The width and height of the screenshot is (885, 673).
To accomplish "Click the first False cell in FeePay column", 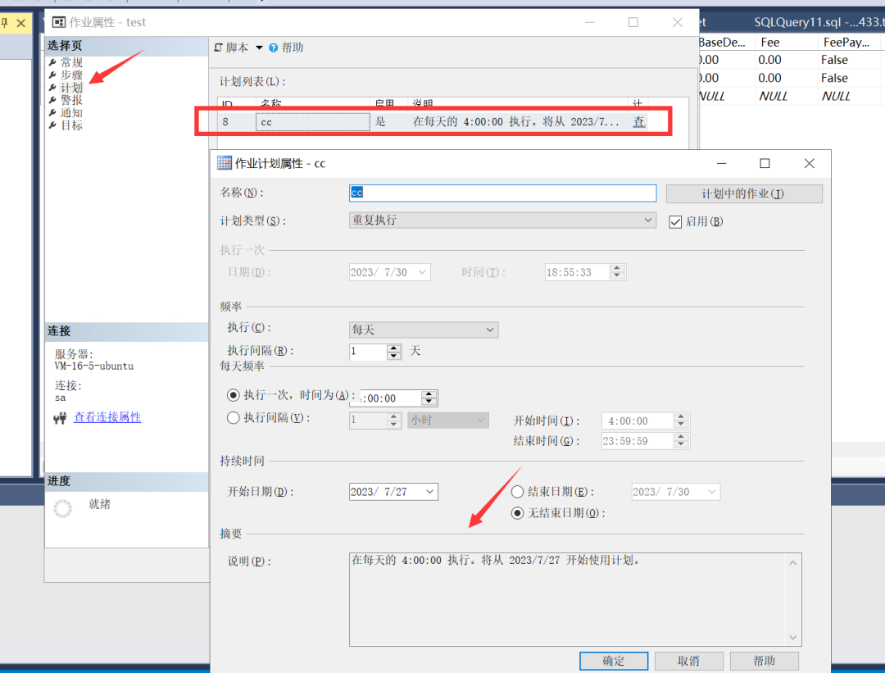I will click(834, 60).
